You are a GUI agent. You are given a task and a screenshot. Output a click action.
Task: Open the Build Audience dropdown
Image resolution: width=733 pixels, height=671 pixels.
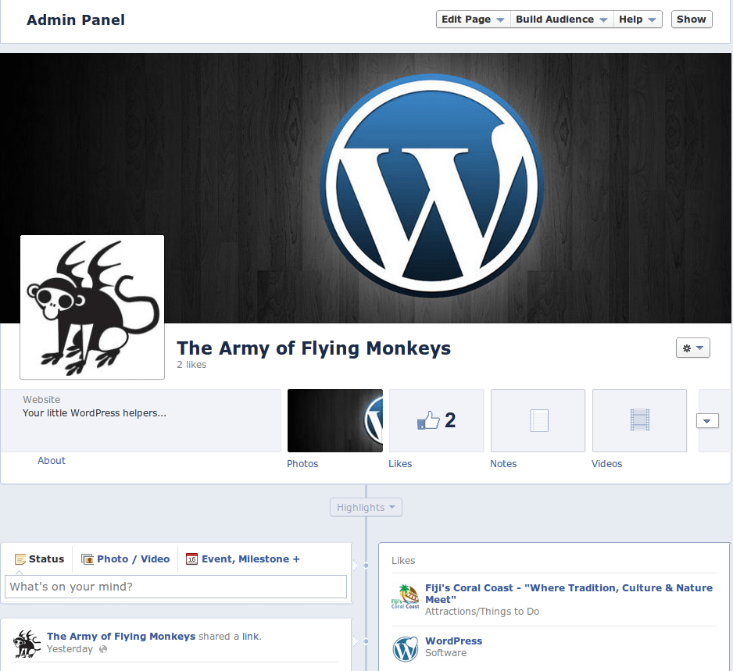point(561,20)
